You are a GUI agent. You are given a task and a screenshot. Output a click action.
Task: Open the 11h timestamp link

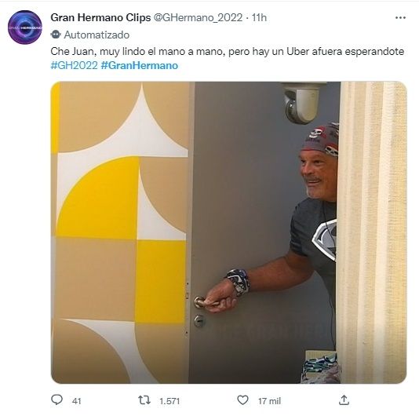(259, 17)
